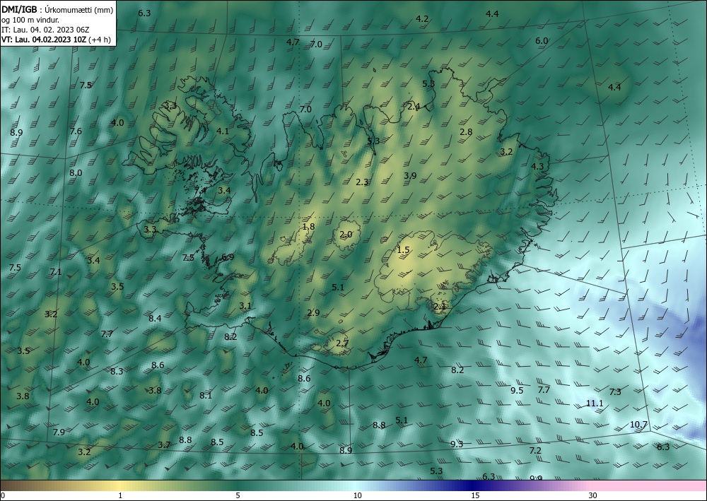Click the map value 6.0 in the northeast
The width and height of the screenshot is (707, 501).
[542, 41]
